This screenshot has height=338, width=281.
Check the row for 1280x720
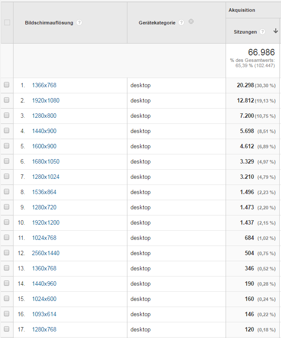[7, 207]
